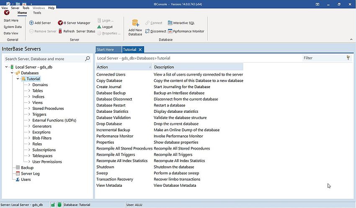Expand the Generators node
Screen dimensions: 356x208
coord(29,126)
